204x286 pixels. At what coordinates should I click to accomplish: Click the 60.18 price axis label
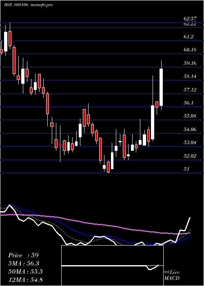(x=190, y=49)
